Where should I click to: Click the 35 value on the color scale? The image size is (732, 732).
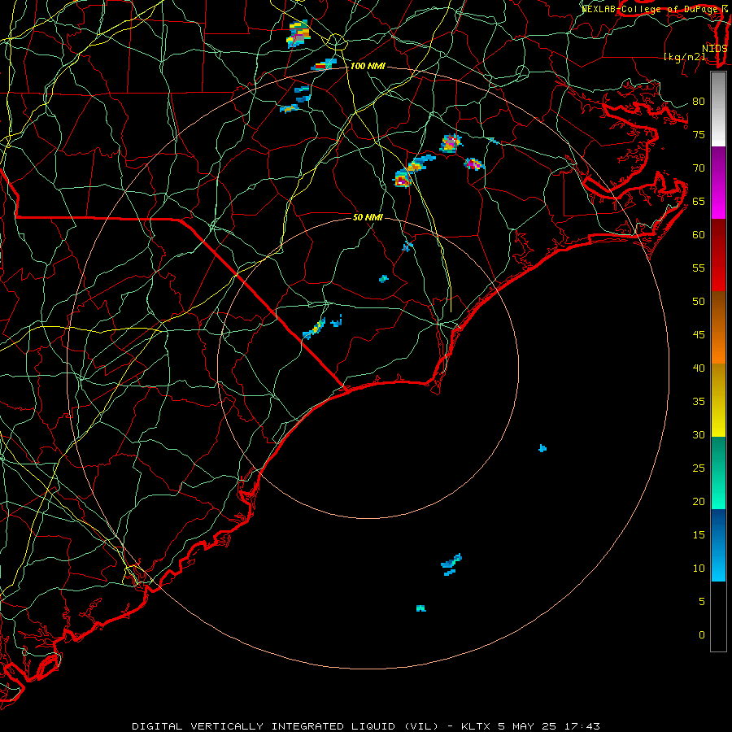(699, 402)
